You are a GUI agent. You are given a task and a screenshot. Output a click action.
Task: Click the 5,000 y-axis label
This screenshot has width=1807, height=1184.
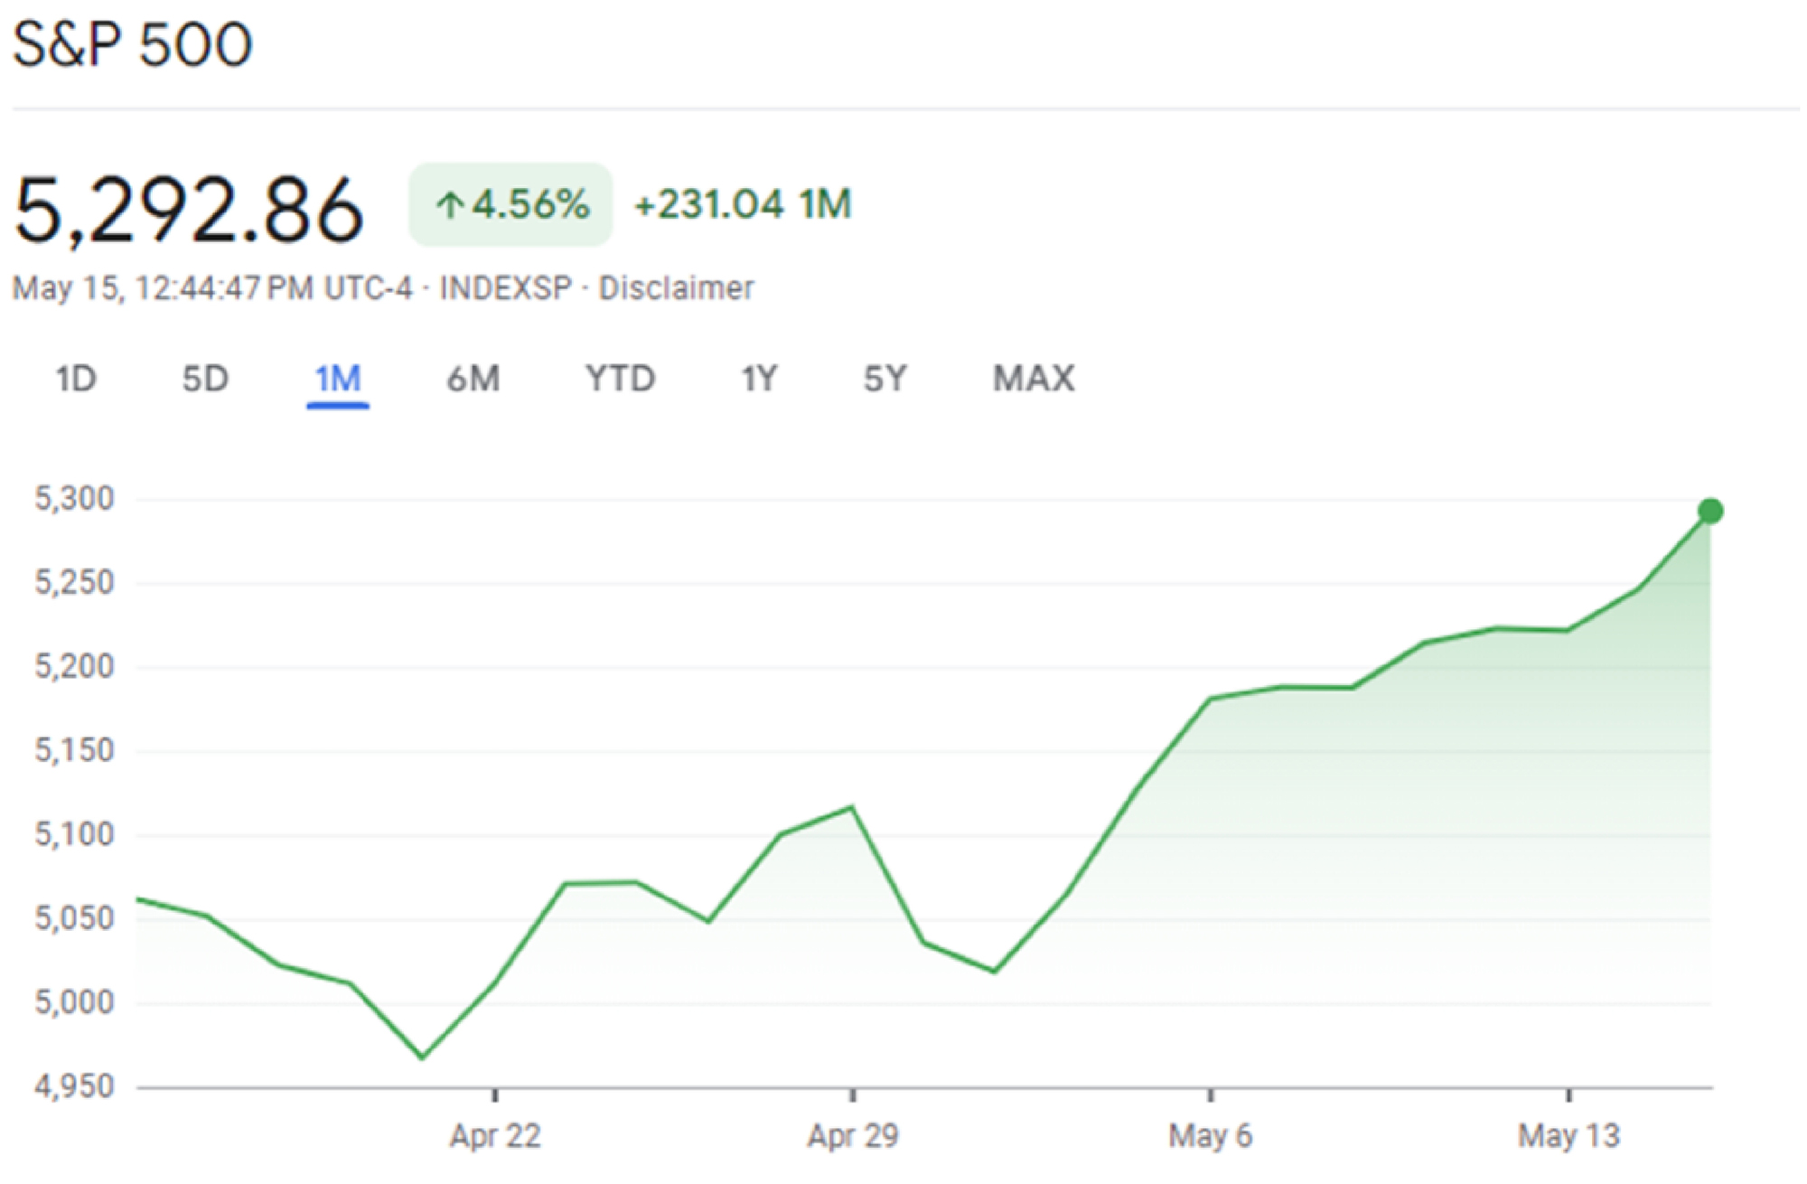[75, 1002]
